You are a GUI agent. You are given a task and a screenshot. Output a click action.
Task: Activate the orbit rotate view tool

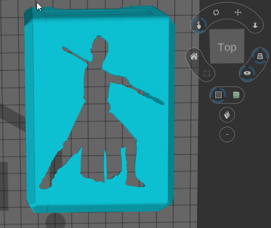click(216, 13)
